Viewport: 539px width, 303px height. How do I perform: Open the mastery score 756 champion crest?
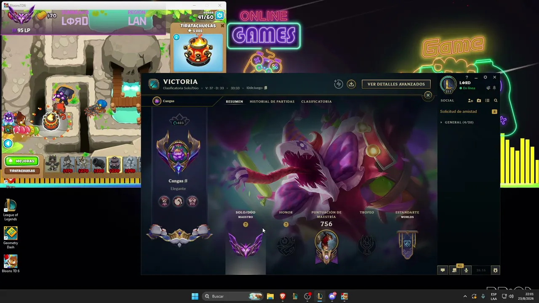pos(326,247)
